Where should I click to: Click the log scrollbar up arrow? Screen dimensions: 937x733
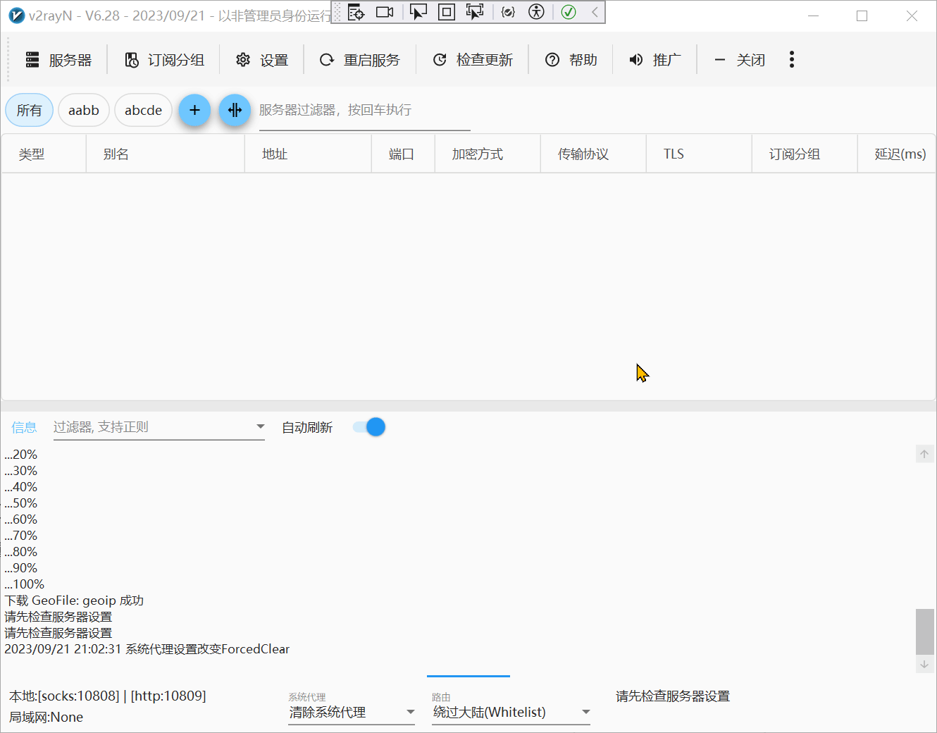pyautogui.click(x=924, y=454)
